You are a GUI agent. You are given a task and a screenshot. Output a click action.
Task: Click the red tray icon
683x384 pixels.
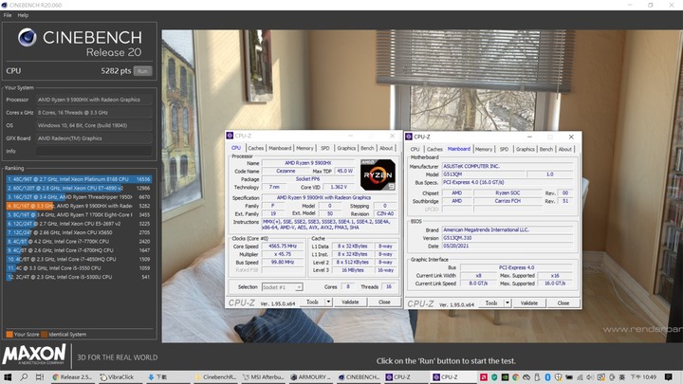point(484,377)
